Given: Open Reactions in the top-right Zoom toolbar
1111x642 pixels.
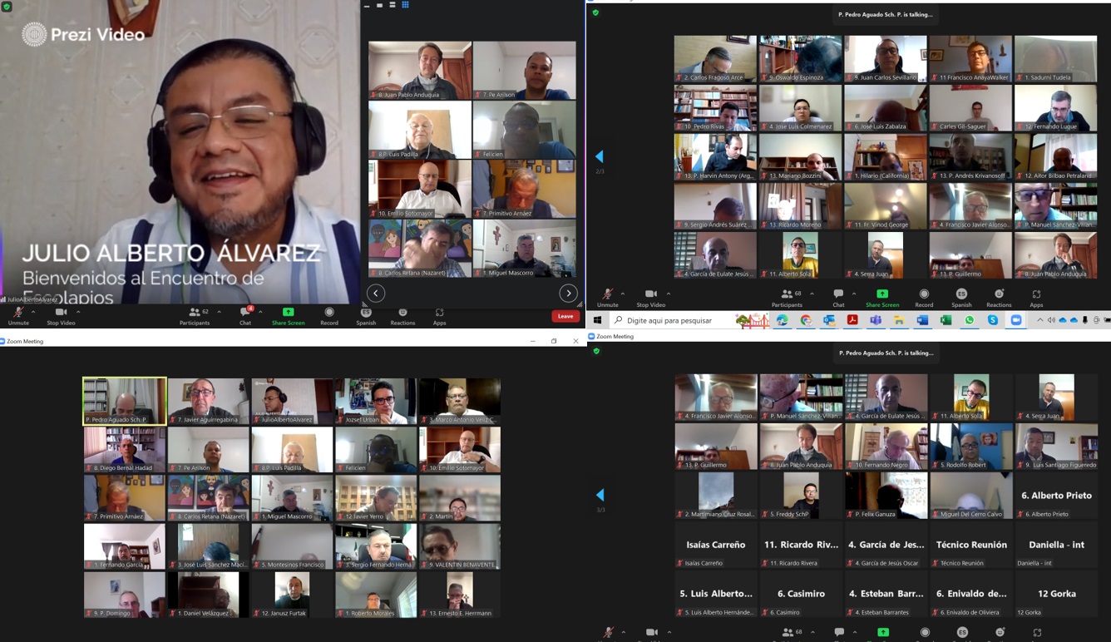Looking at the screenshot, I should (x=999, y=298).
